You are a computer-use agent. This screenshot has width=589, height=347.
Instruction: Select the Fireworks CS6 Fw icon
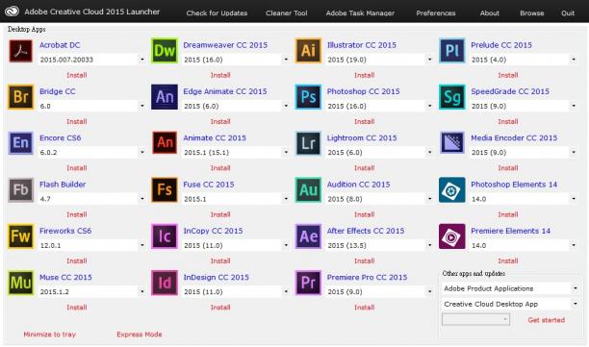(x=20, y=236)
